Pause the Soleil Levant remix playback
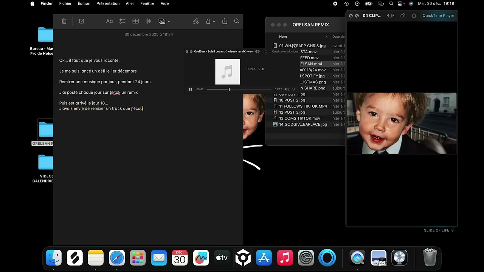Viewport: 484px width, 272px height. click(x=190, y=89)
